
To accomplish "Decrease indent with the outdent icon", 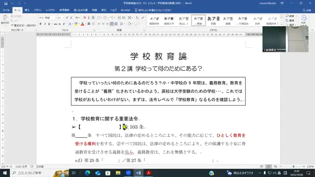I will [119, 18].
